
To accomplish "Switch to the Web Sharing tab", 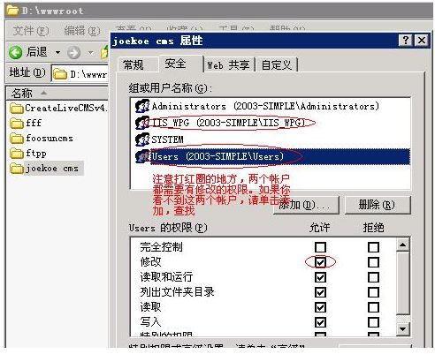I will tap(228, 64).
